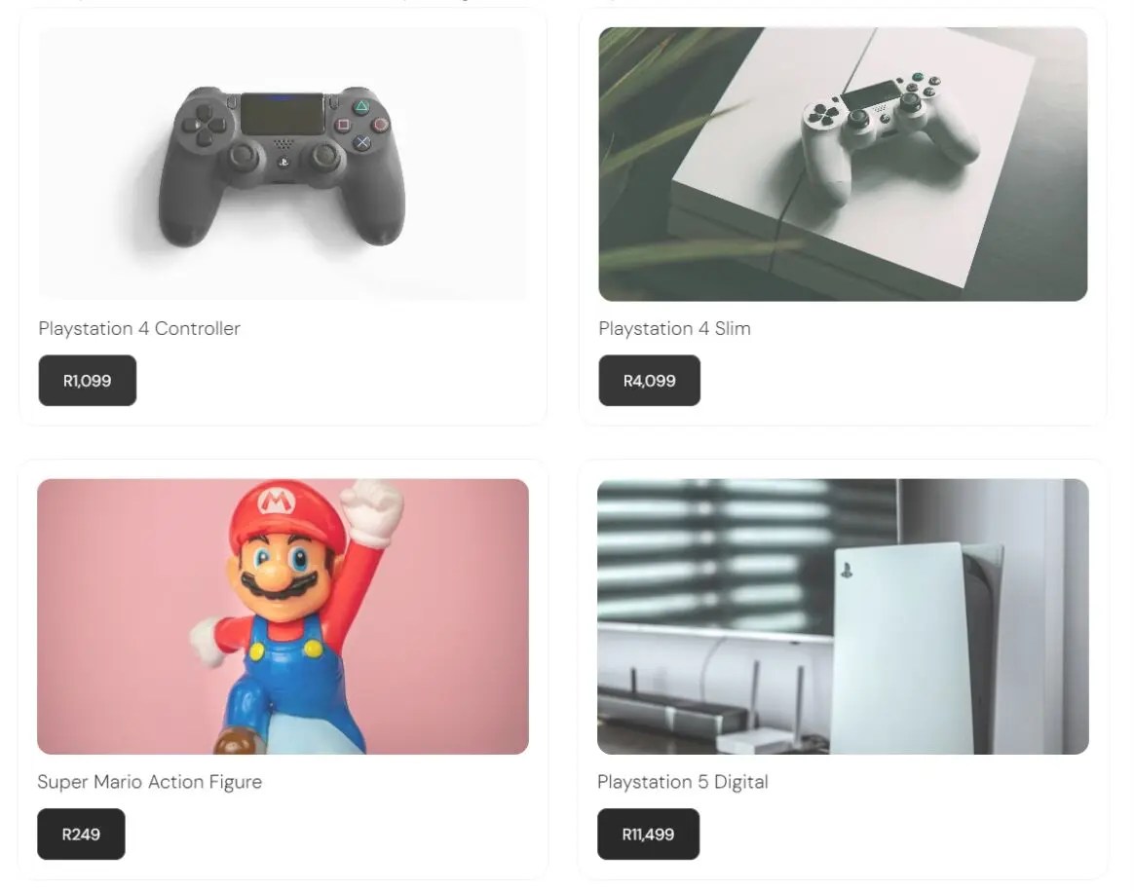Open the Playstation 4 Controller product image
The height and width of the screenshot is (891, 1134).
[x=283, y=164]
